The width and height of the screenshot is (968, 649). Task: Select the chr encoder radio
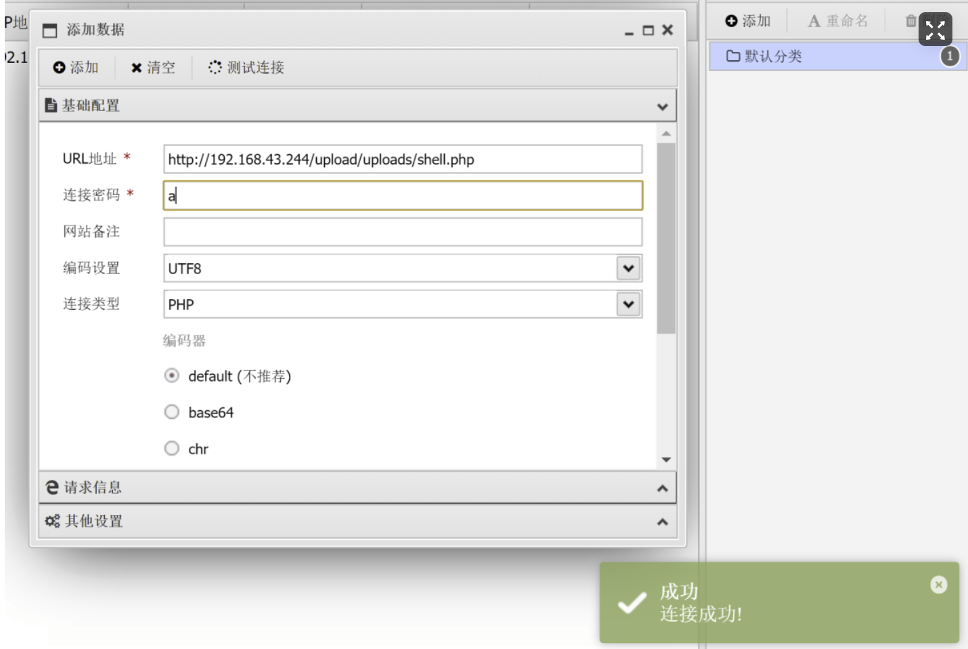(172, 448)
